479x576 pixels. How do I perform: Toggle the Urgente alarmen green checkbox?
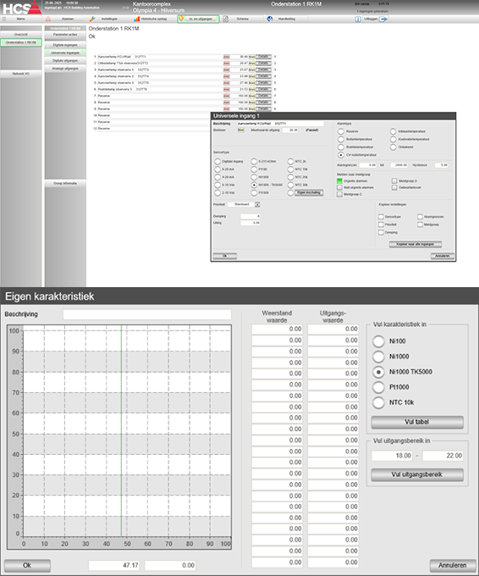(x=339, y=180)
